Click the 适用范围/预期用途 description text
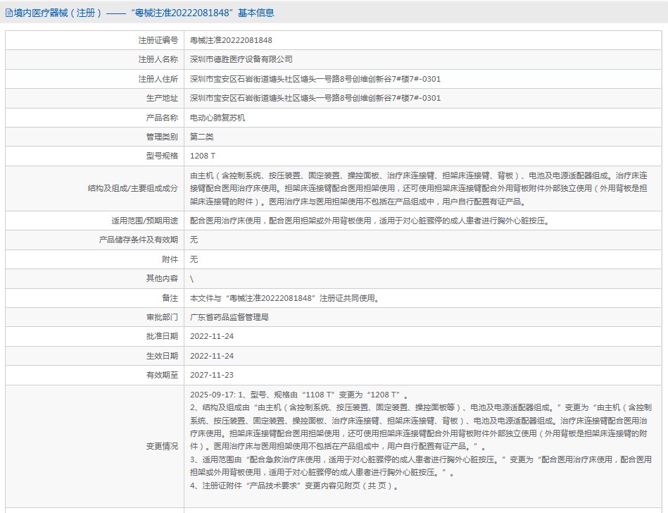Image resolution: width=668 pixels, height=513 pixels. [369, 221]
